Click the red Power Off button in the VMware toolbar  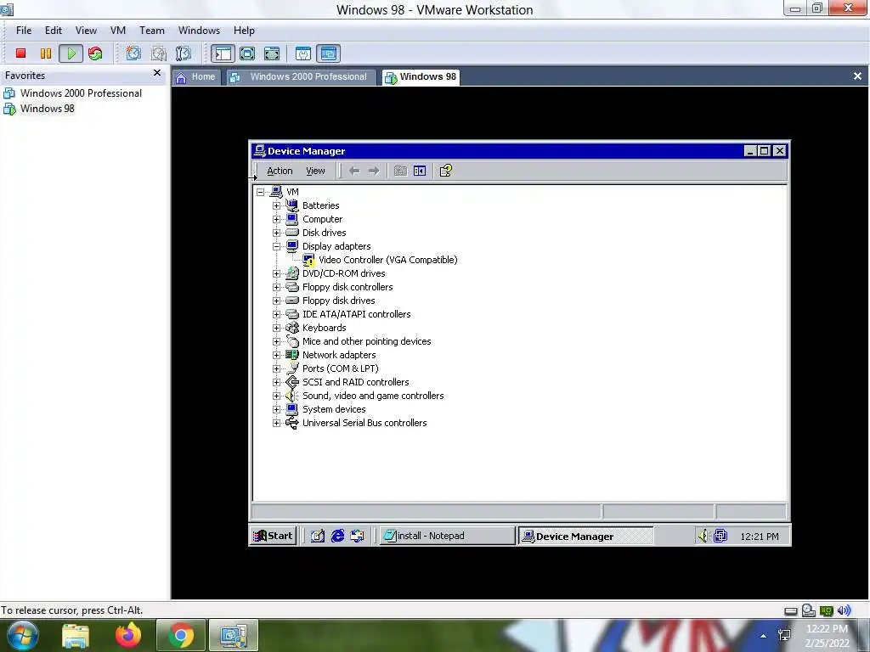tap(21, 53)
